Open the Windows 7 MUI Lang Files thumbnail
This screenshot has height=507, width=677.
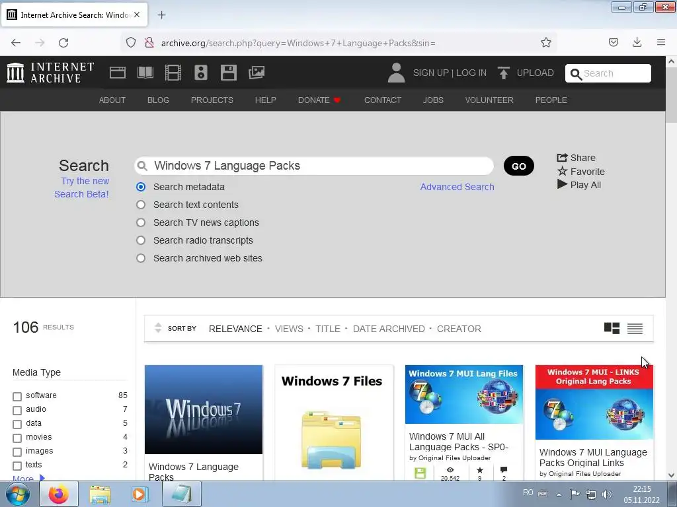[x=463, y=395]
